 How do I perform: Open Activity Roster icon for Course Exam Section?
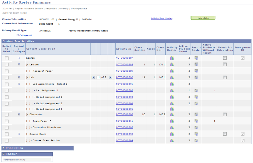coord(172,140)
